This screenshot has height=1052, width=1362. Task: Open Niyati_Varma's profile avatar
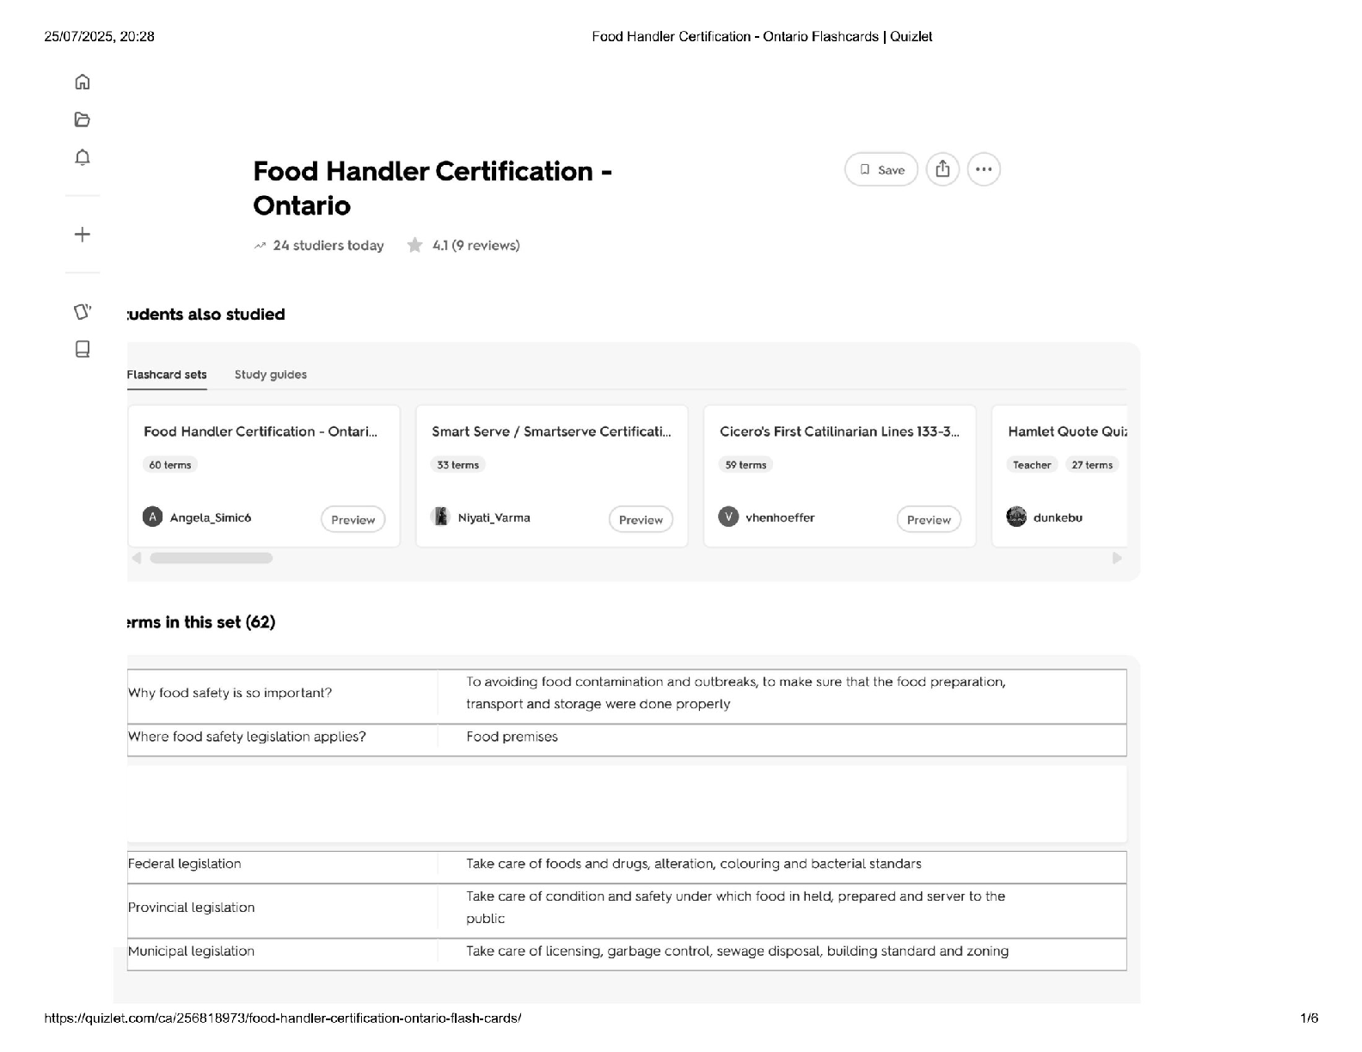441,517
